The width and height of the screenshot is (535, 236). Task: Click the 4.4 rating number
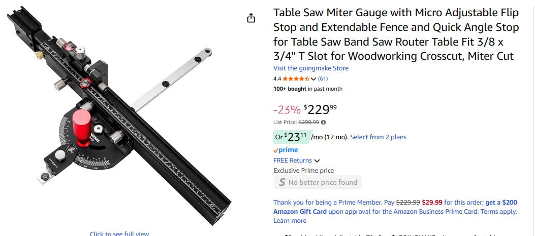[x=277, y=78]
